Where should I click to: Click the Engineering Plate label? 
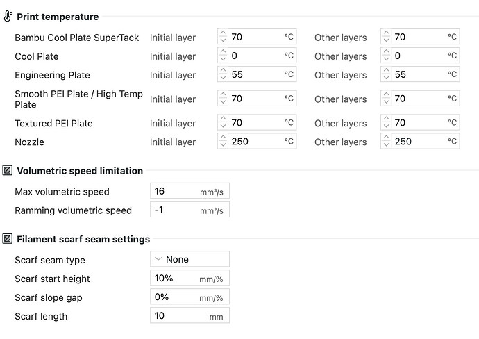pyautogui.click(x=52, y=75)
